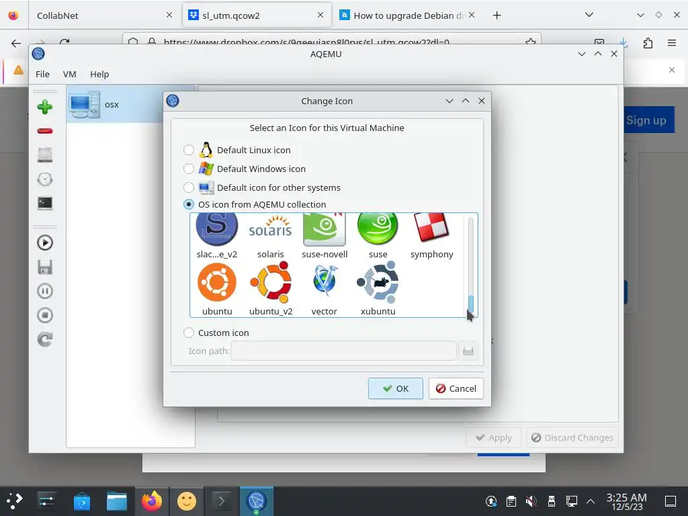Open Firefox hamburger menu
688x516 pixels.
click(672, 43)
